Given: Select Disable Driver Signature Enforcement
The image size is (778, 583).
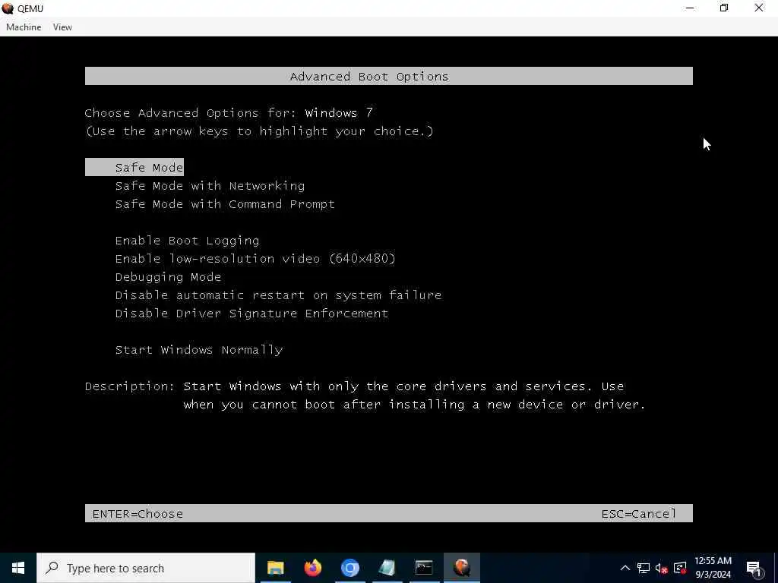Looking at the screenshot, I should point(251,314).
